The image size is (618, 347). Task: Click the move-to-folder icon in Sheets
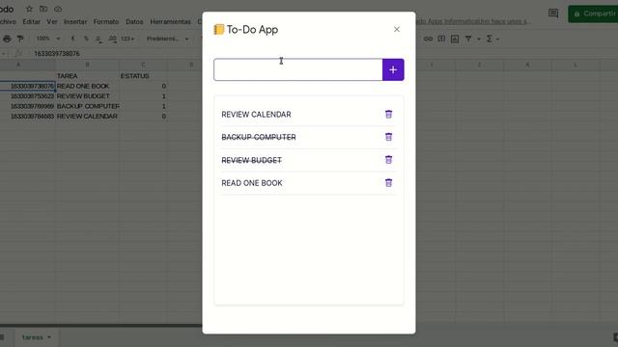(x=43, y=9)
